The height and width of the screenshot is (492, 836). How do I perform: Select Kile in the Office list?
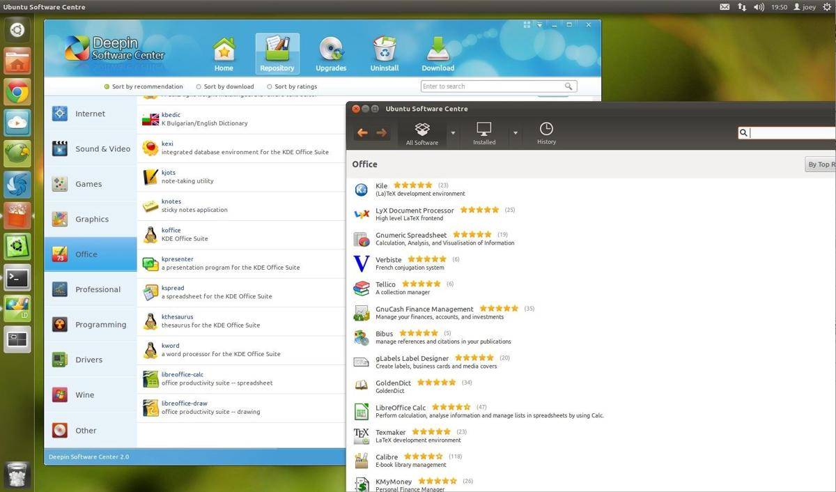click(592, 190)
